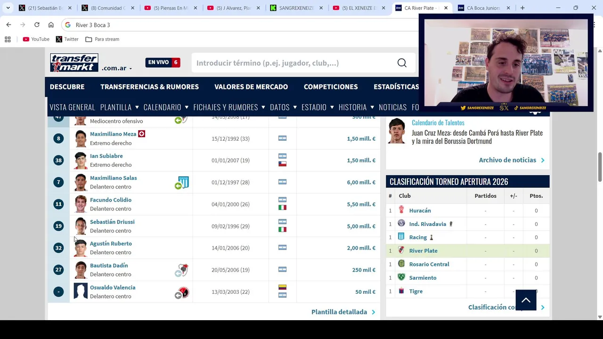603x339 pixels.
Task: Click the Calendario de Talentos link
Action: click(x=438, y=122)
